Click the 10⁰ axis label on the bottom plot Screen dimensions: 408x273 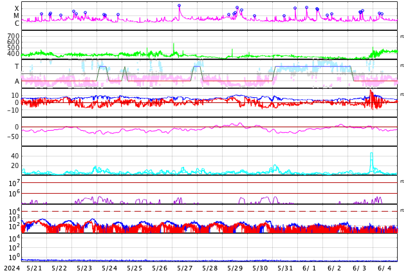tap(14, 258)
